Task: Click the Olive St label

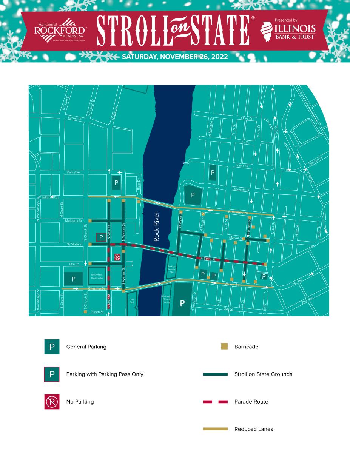Action: point(246,119)
